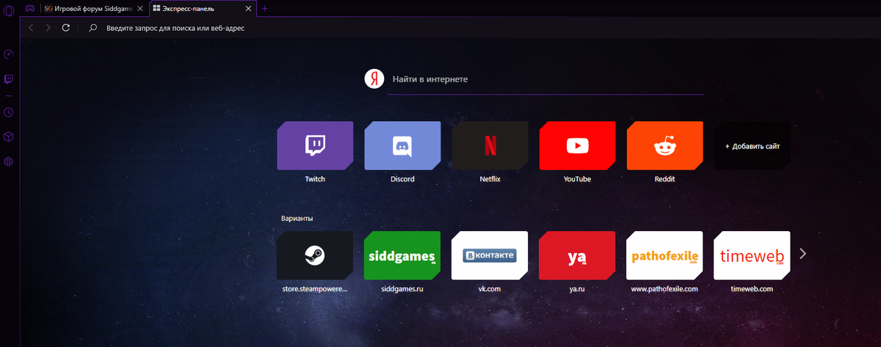The width and height of the screenshot is (881, 347).
Task: Close the Экспресс-панель tab
Action: [x=248, y=9]
